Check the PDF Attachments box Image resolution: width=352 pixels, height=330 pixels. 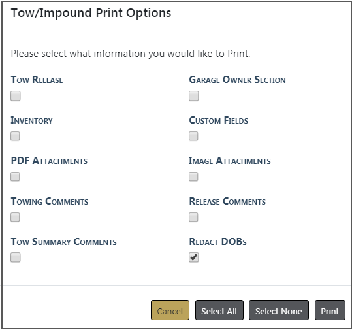pyautogui.click(x=15, y=176)
